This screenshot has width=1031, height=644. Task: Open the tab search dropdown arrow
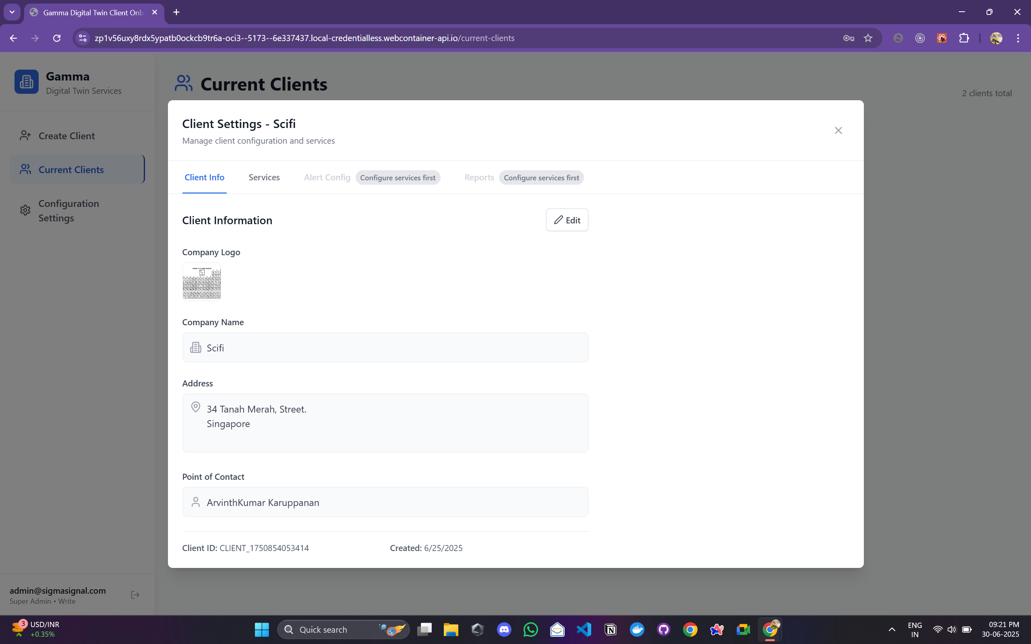[x=12, y=12]
